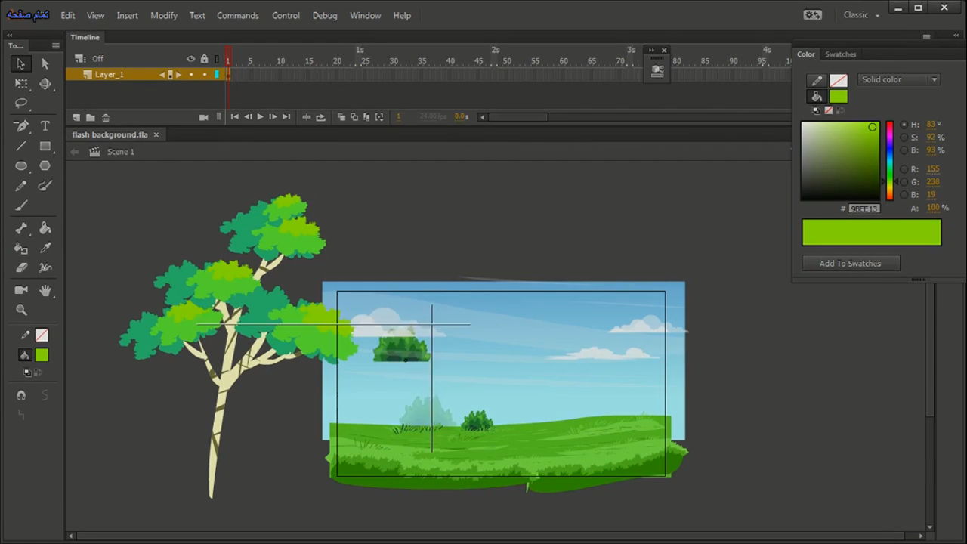
Task: Select the Free Transform tool
Action: [x=21, y=84]
